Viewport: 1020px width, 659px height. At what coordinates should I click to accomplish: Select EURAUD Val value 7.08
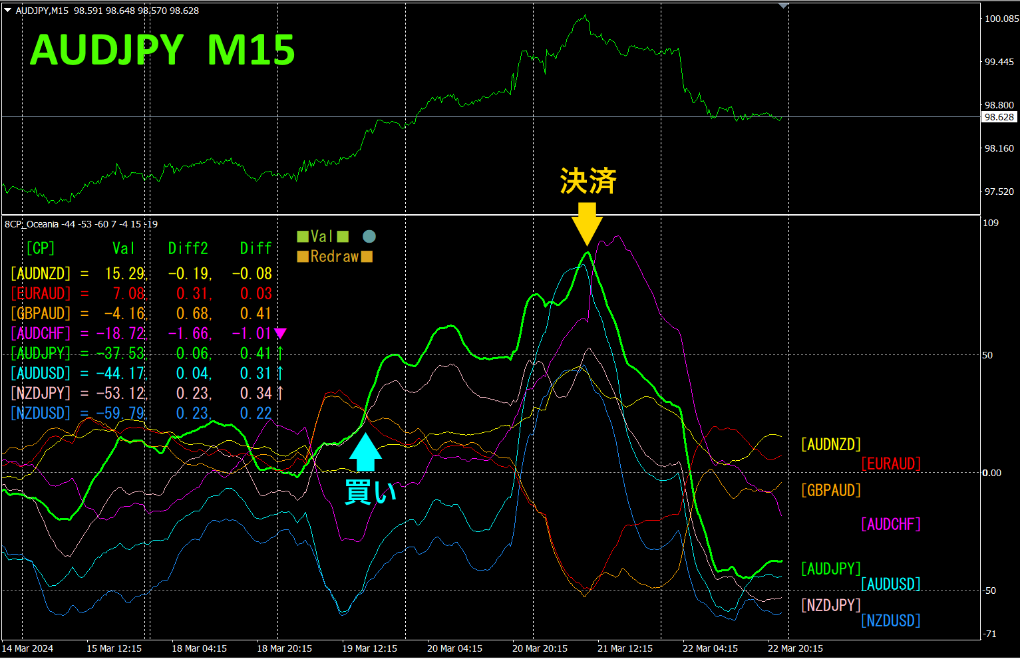click(129, 293)
